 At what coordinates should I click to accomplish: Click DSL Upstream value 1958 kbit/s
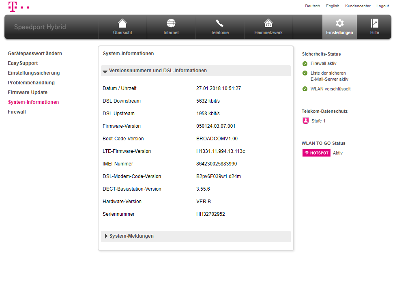coord(208,114)
